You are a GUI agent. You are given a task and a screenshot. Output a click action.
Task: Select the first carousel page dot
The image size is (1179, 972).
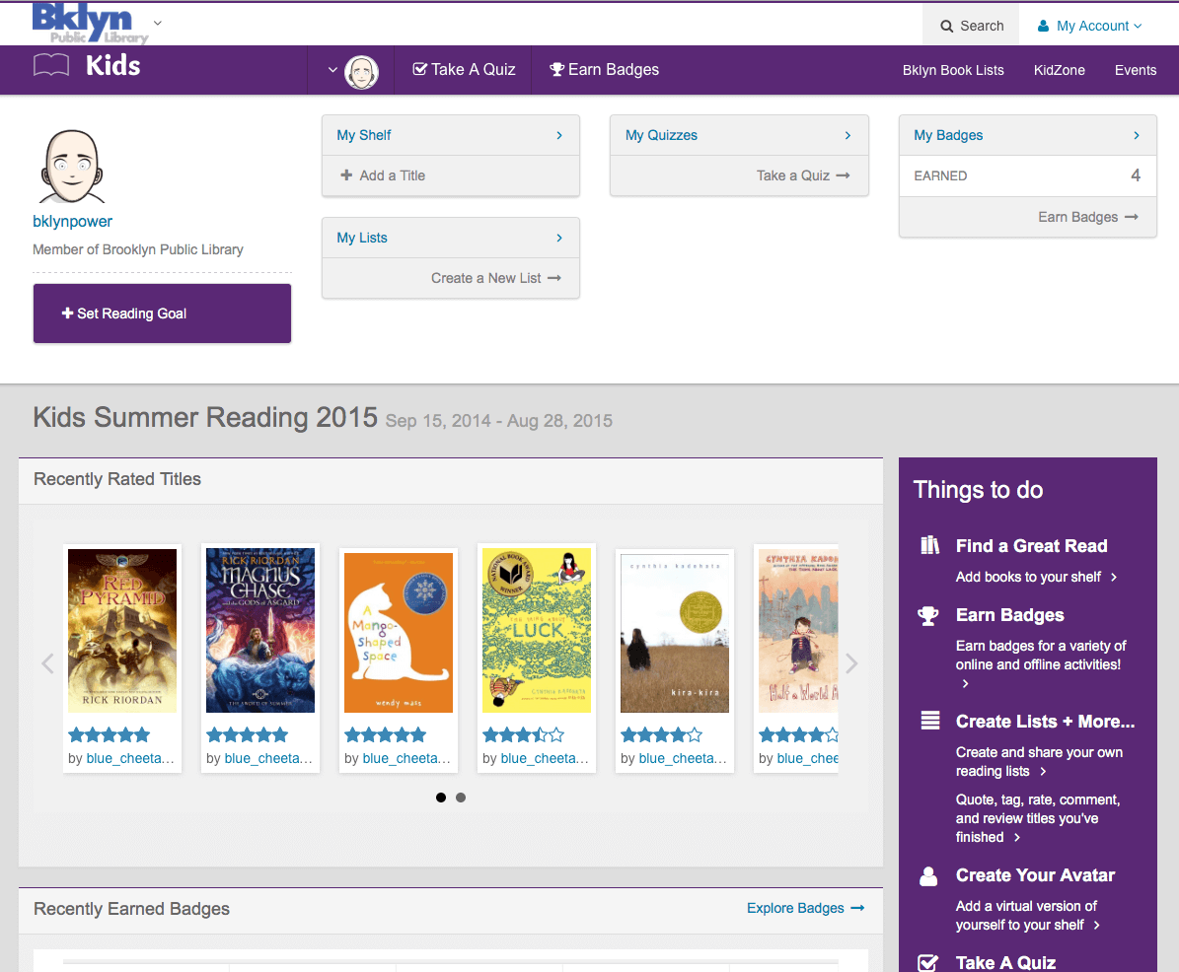tap(441, 798)
